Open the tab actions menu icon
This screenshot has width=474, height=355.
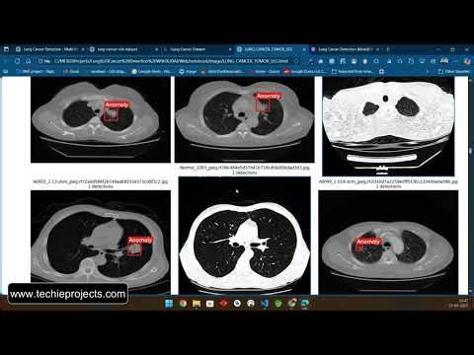pos(6,49)
